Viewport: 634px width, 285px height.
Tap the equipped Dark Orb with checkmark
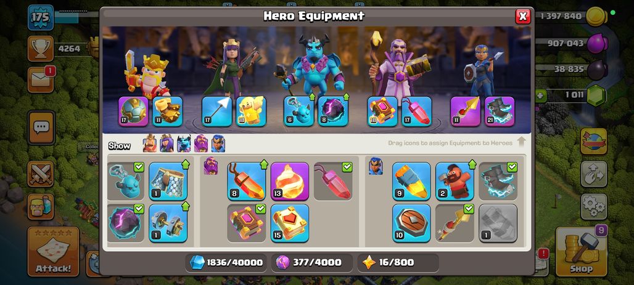pos(125,223)
